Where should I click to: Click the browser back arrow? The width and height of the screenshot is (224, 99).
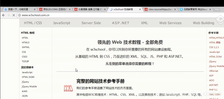coord(3,15)
